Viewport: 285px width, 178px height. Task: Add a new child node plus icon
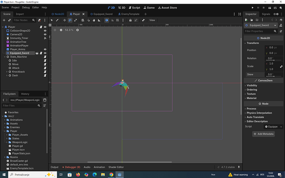tap(4, 20)
